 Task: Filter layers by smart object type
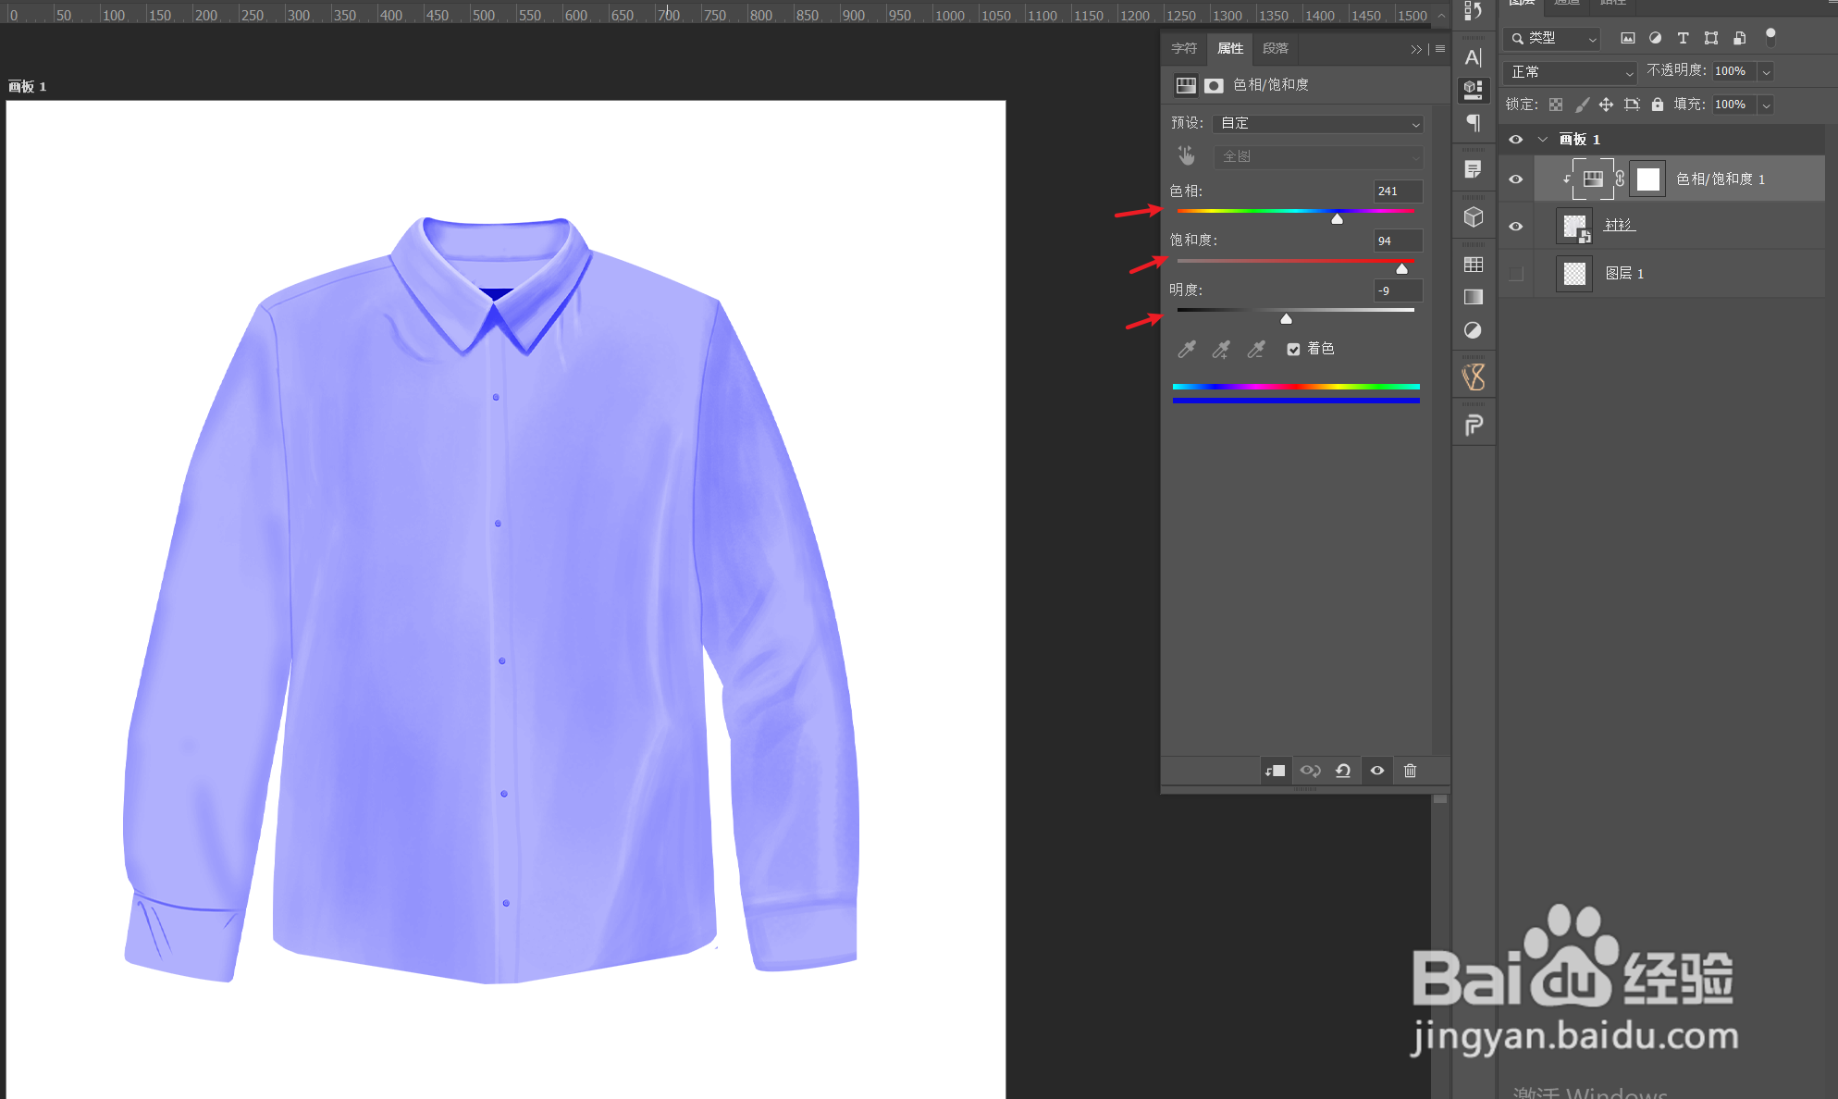[1739, 38]
